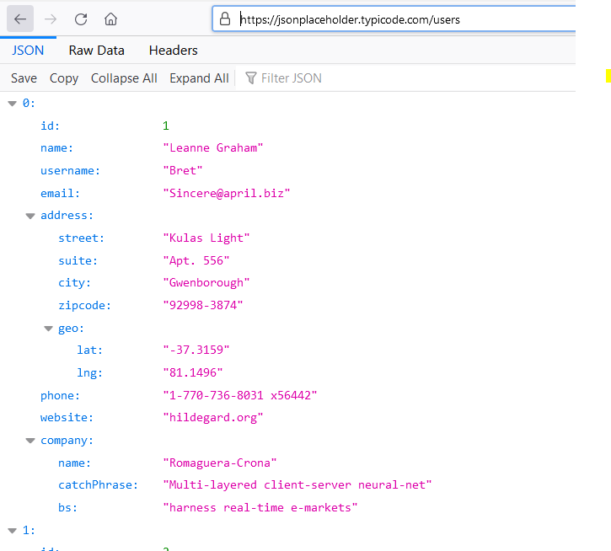Click the "lat:" key label
The image size is (611, 551).
(90, 350)
